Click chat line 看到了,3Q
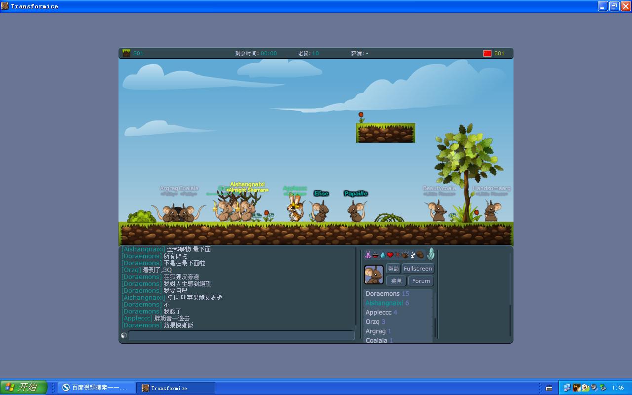 point(147,270)
